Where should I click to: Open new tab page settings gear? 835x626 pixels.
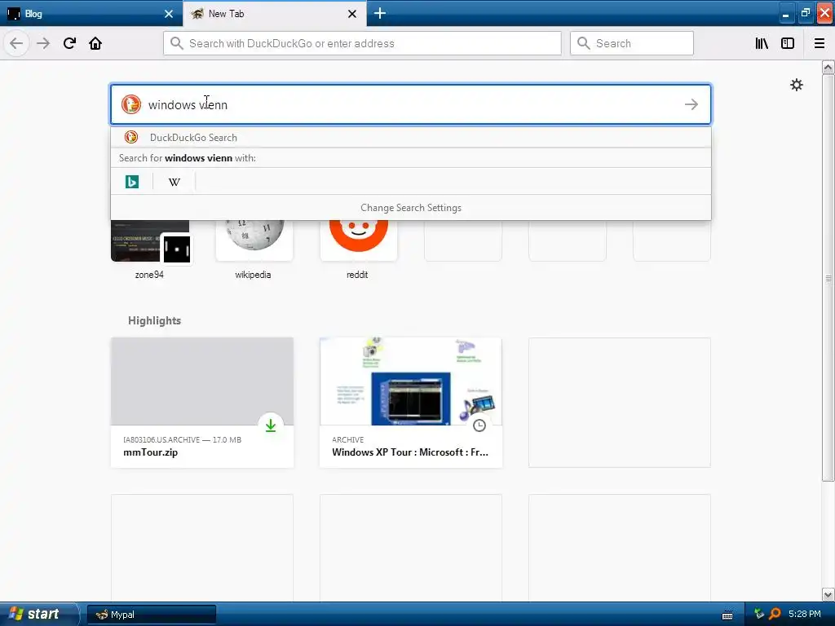tap(796, 85)
